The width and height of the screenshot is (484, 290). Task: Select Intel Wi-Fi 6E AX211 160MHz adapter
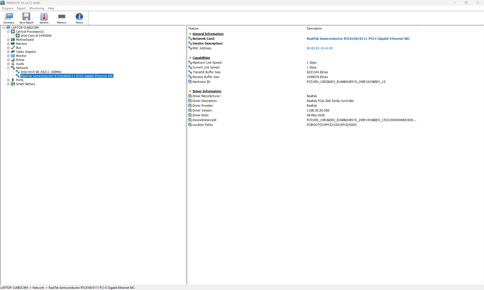point(41,72)
